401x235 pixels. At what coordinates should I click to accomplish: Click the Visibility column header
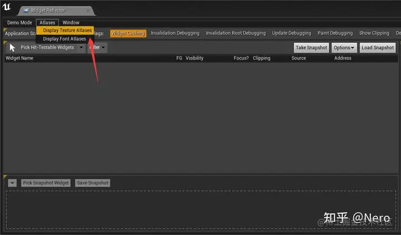point(194,58)
